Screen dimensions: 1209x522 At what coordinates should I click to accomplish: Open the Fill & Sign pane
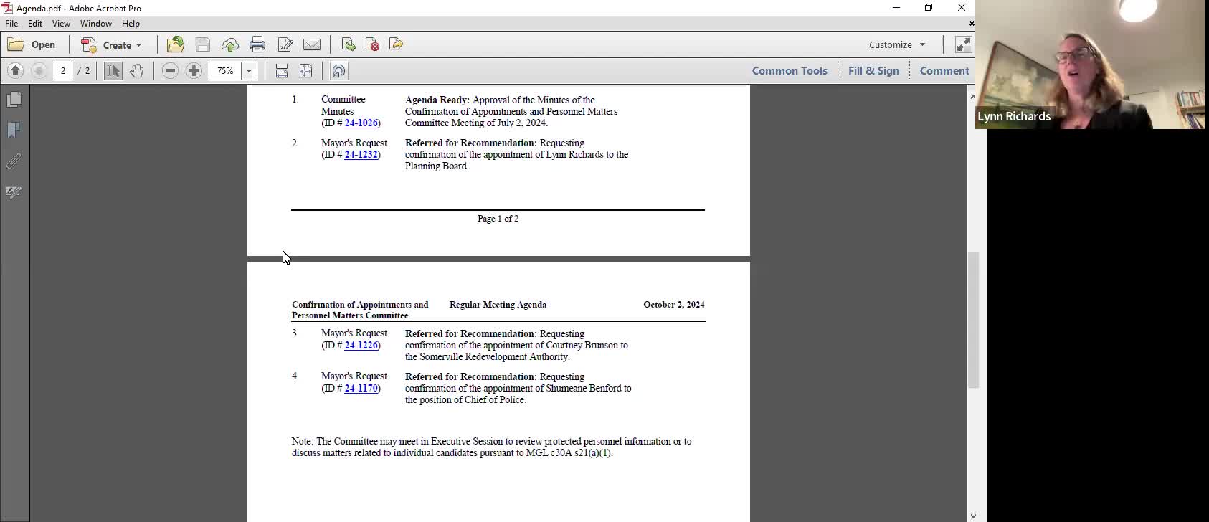873,70
